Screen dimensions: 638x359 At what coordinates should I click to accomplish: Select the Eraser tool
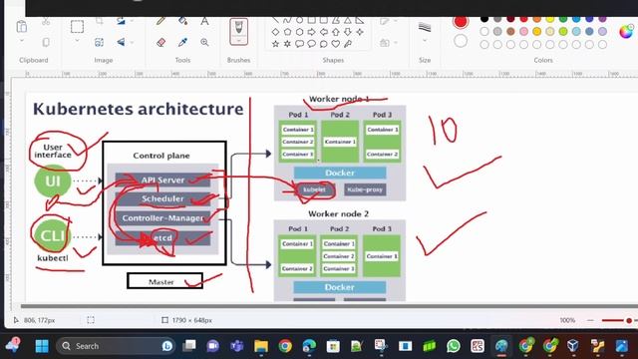[x=160, y=42]
